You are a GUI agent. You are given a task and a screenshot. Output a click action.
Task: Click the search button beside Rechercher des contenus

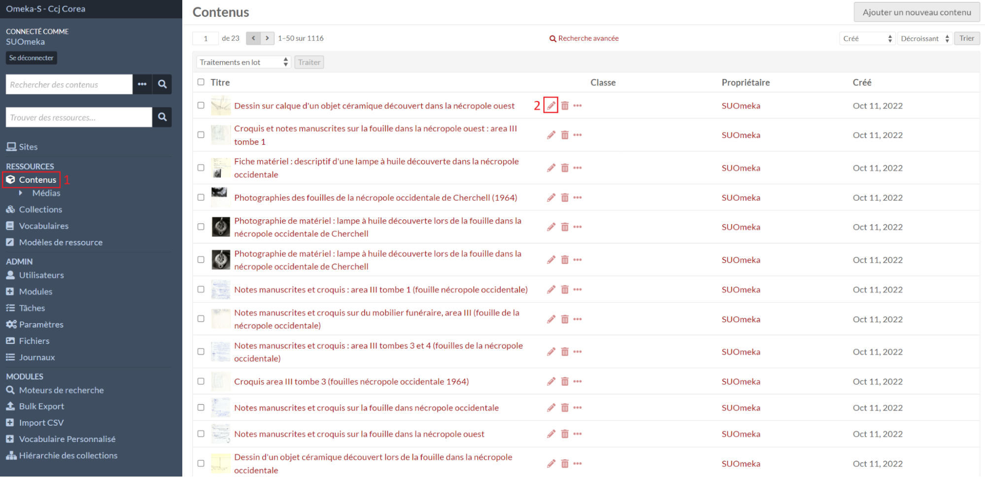pos(162,84)
